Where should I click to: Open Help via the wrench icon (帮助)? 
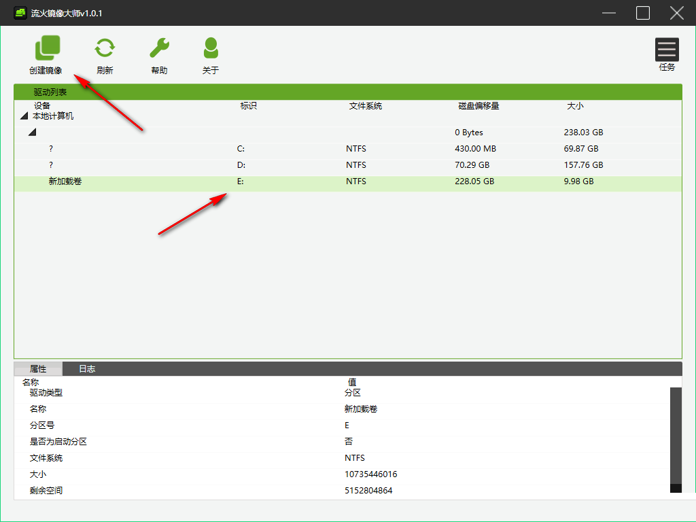tap(159, 48)
